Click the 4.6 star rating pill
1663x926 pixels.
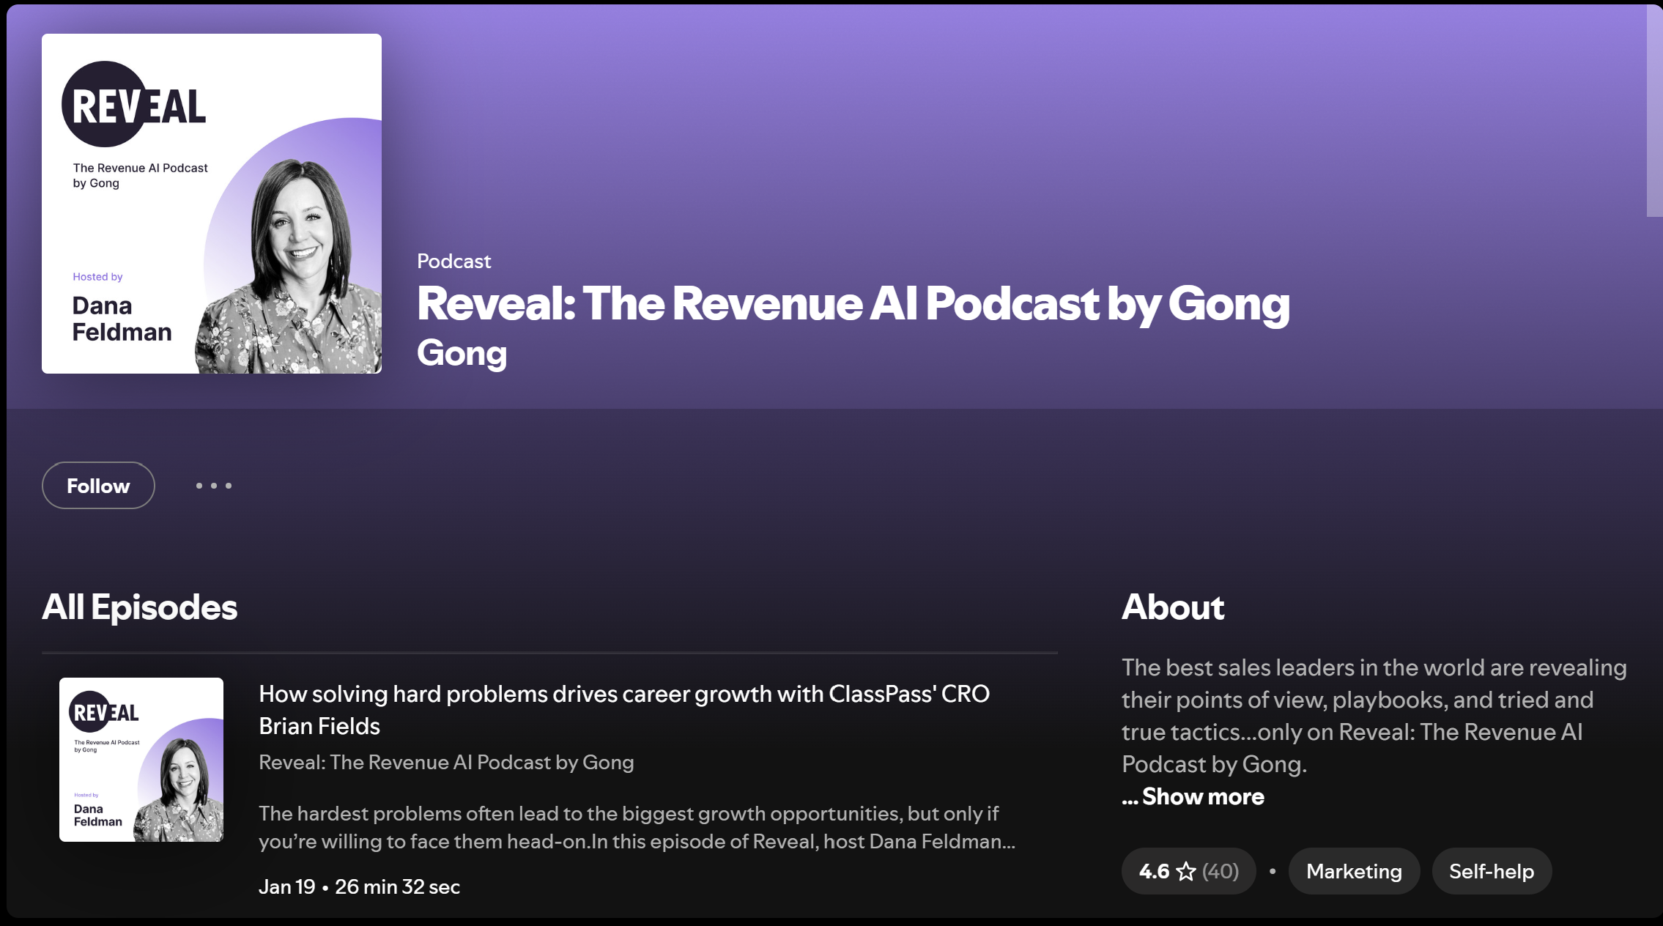(x=1188, y=871)
